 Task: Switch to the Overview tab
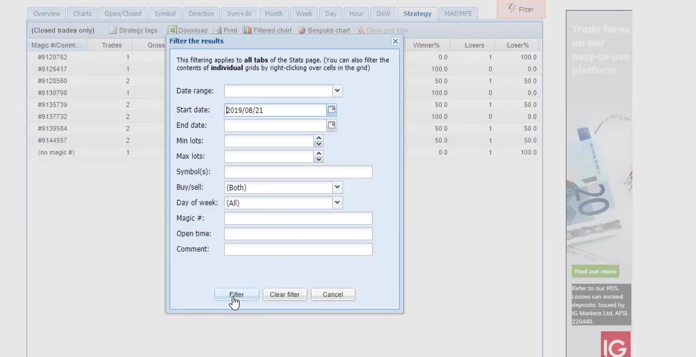[x=46, y=14]
